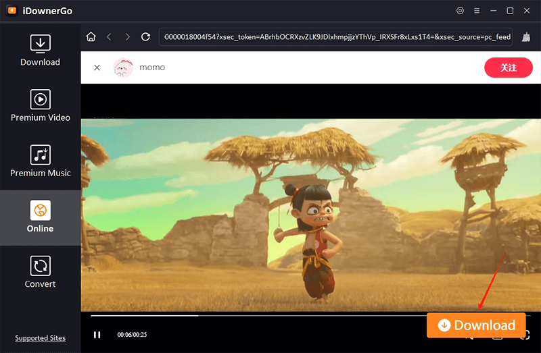Click the Supported Sites link
The height and width of the screenshot is (353, 541).
(x=41, y=338)
